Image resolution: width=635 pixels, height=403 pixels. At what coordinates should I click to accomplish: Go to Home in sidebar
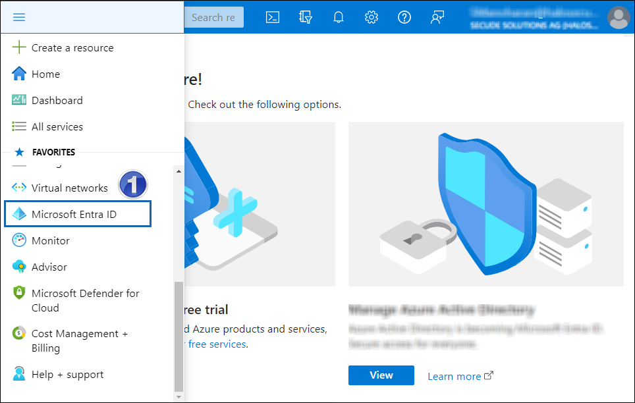45,74
